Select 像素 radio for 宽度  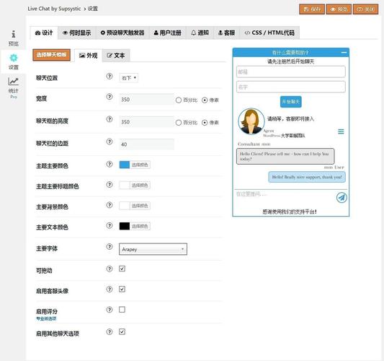tap(205, 100)
